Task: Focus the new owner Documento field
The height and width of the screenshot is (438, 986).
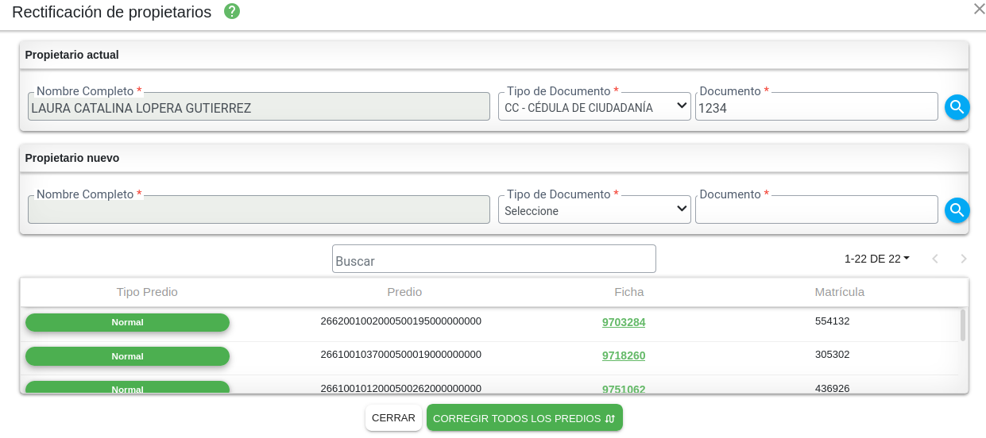Action: 816,210
